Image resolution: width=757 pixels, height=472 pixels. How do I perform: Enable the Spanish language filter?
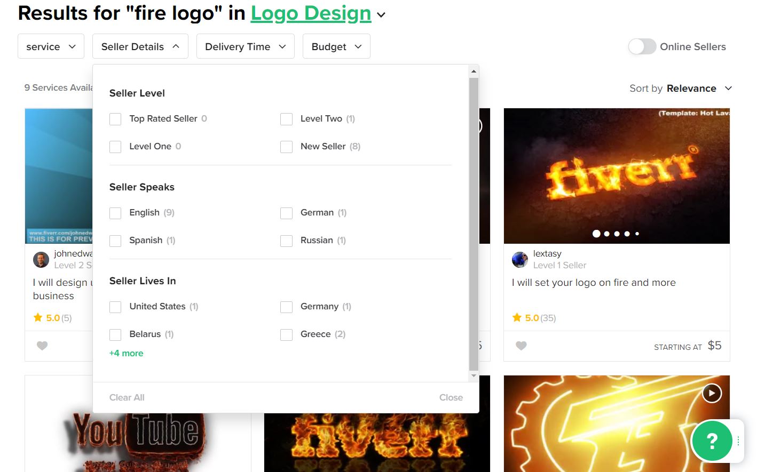(x=115, y=241)
